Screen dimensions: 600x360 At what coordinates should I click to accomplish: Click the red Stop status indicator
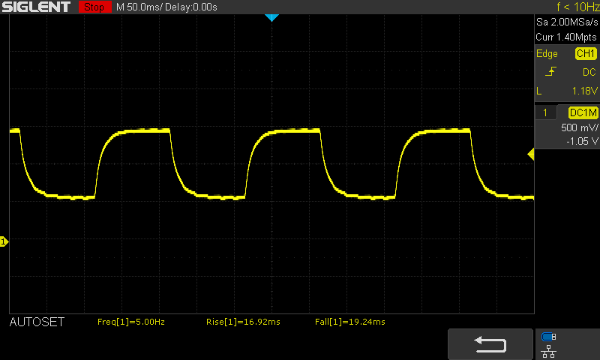point(95,7)
